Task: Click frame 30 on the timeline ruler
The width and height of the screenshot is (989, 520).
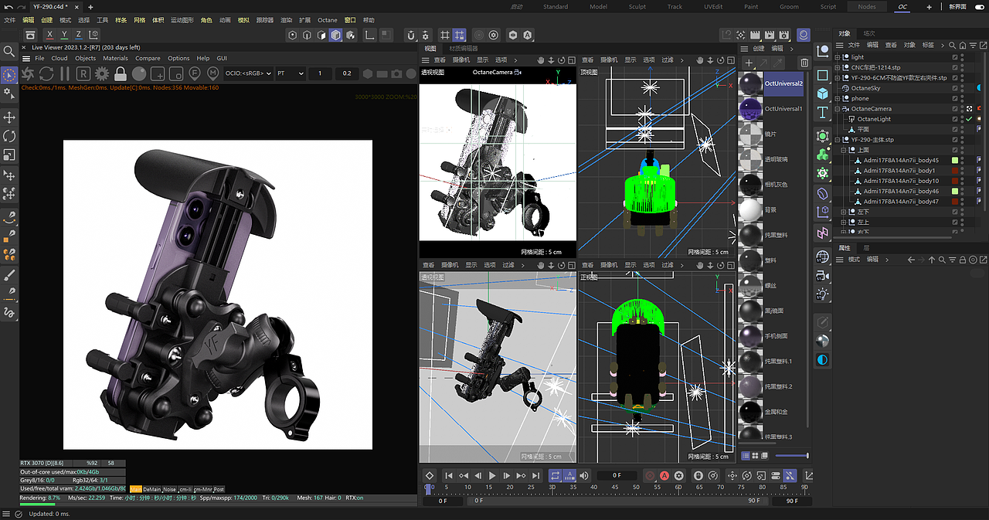Action: click(552, 488)
